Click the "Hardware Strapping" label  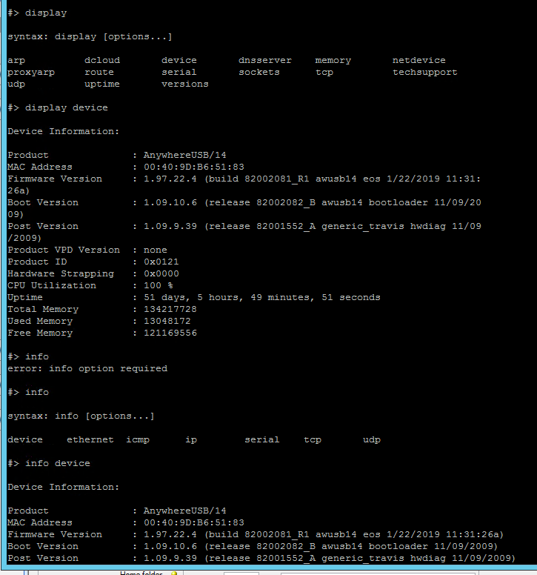pos(61,274)
